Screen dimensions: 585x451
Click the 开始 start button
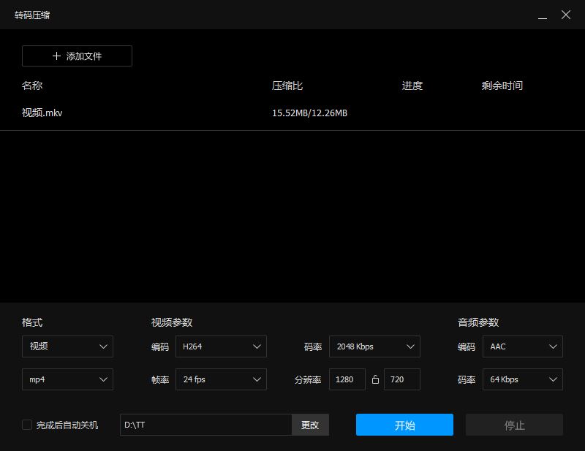click(x=404, y=425)
